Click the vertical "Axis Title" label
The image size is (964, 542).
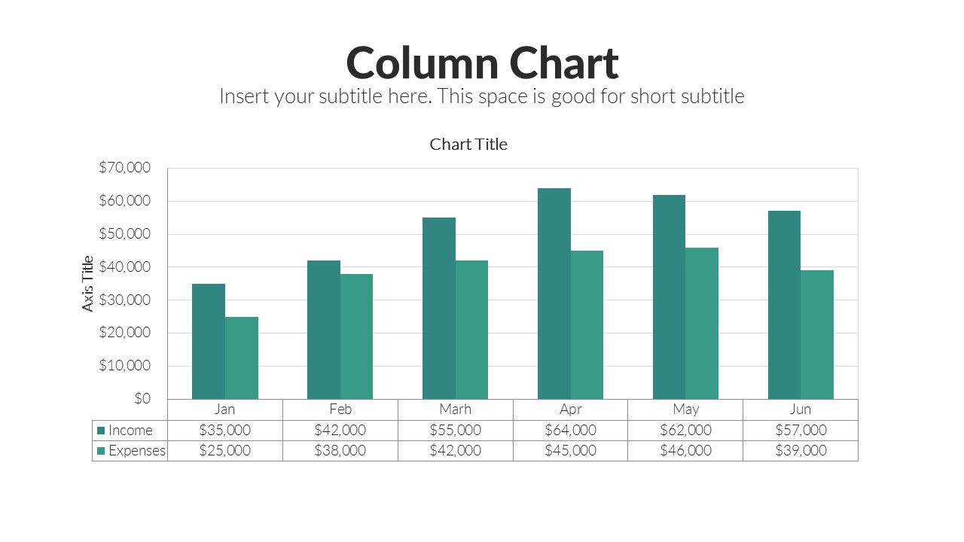click(88, 284)
